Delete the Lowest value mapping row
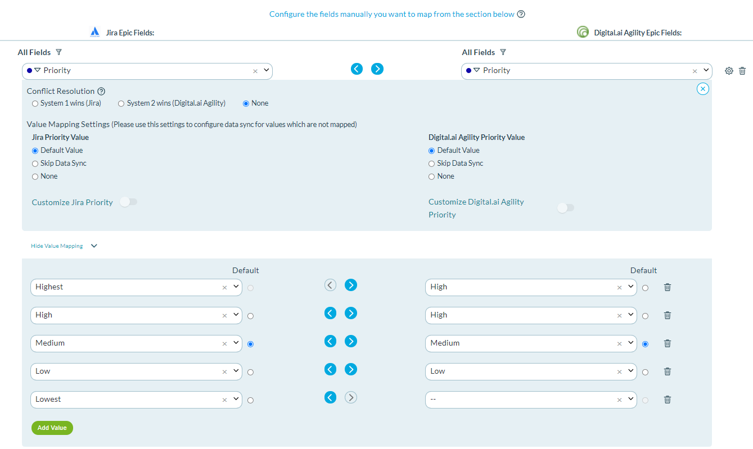Screen dimensions: 753x449 (668, 400)
